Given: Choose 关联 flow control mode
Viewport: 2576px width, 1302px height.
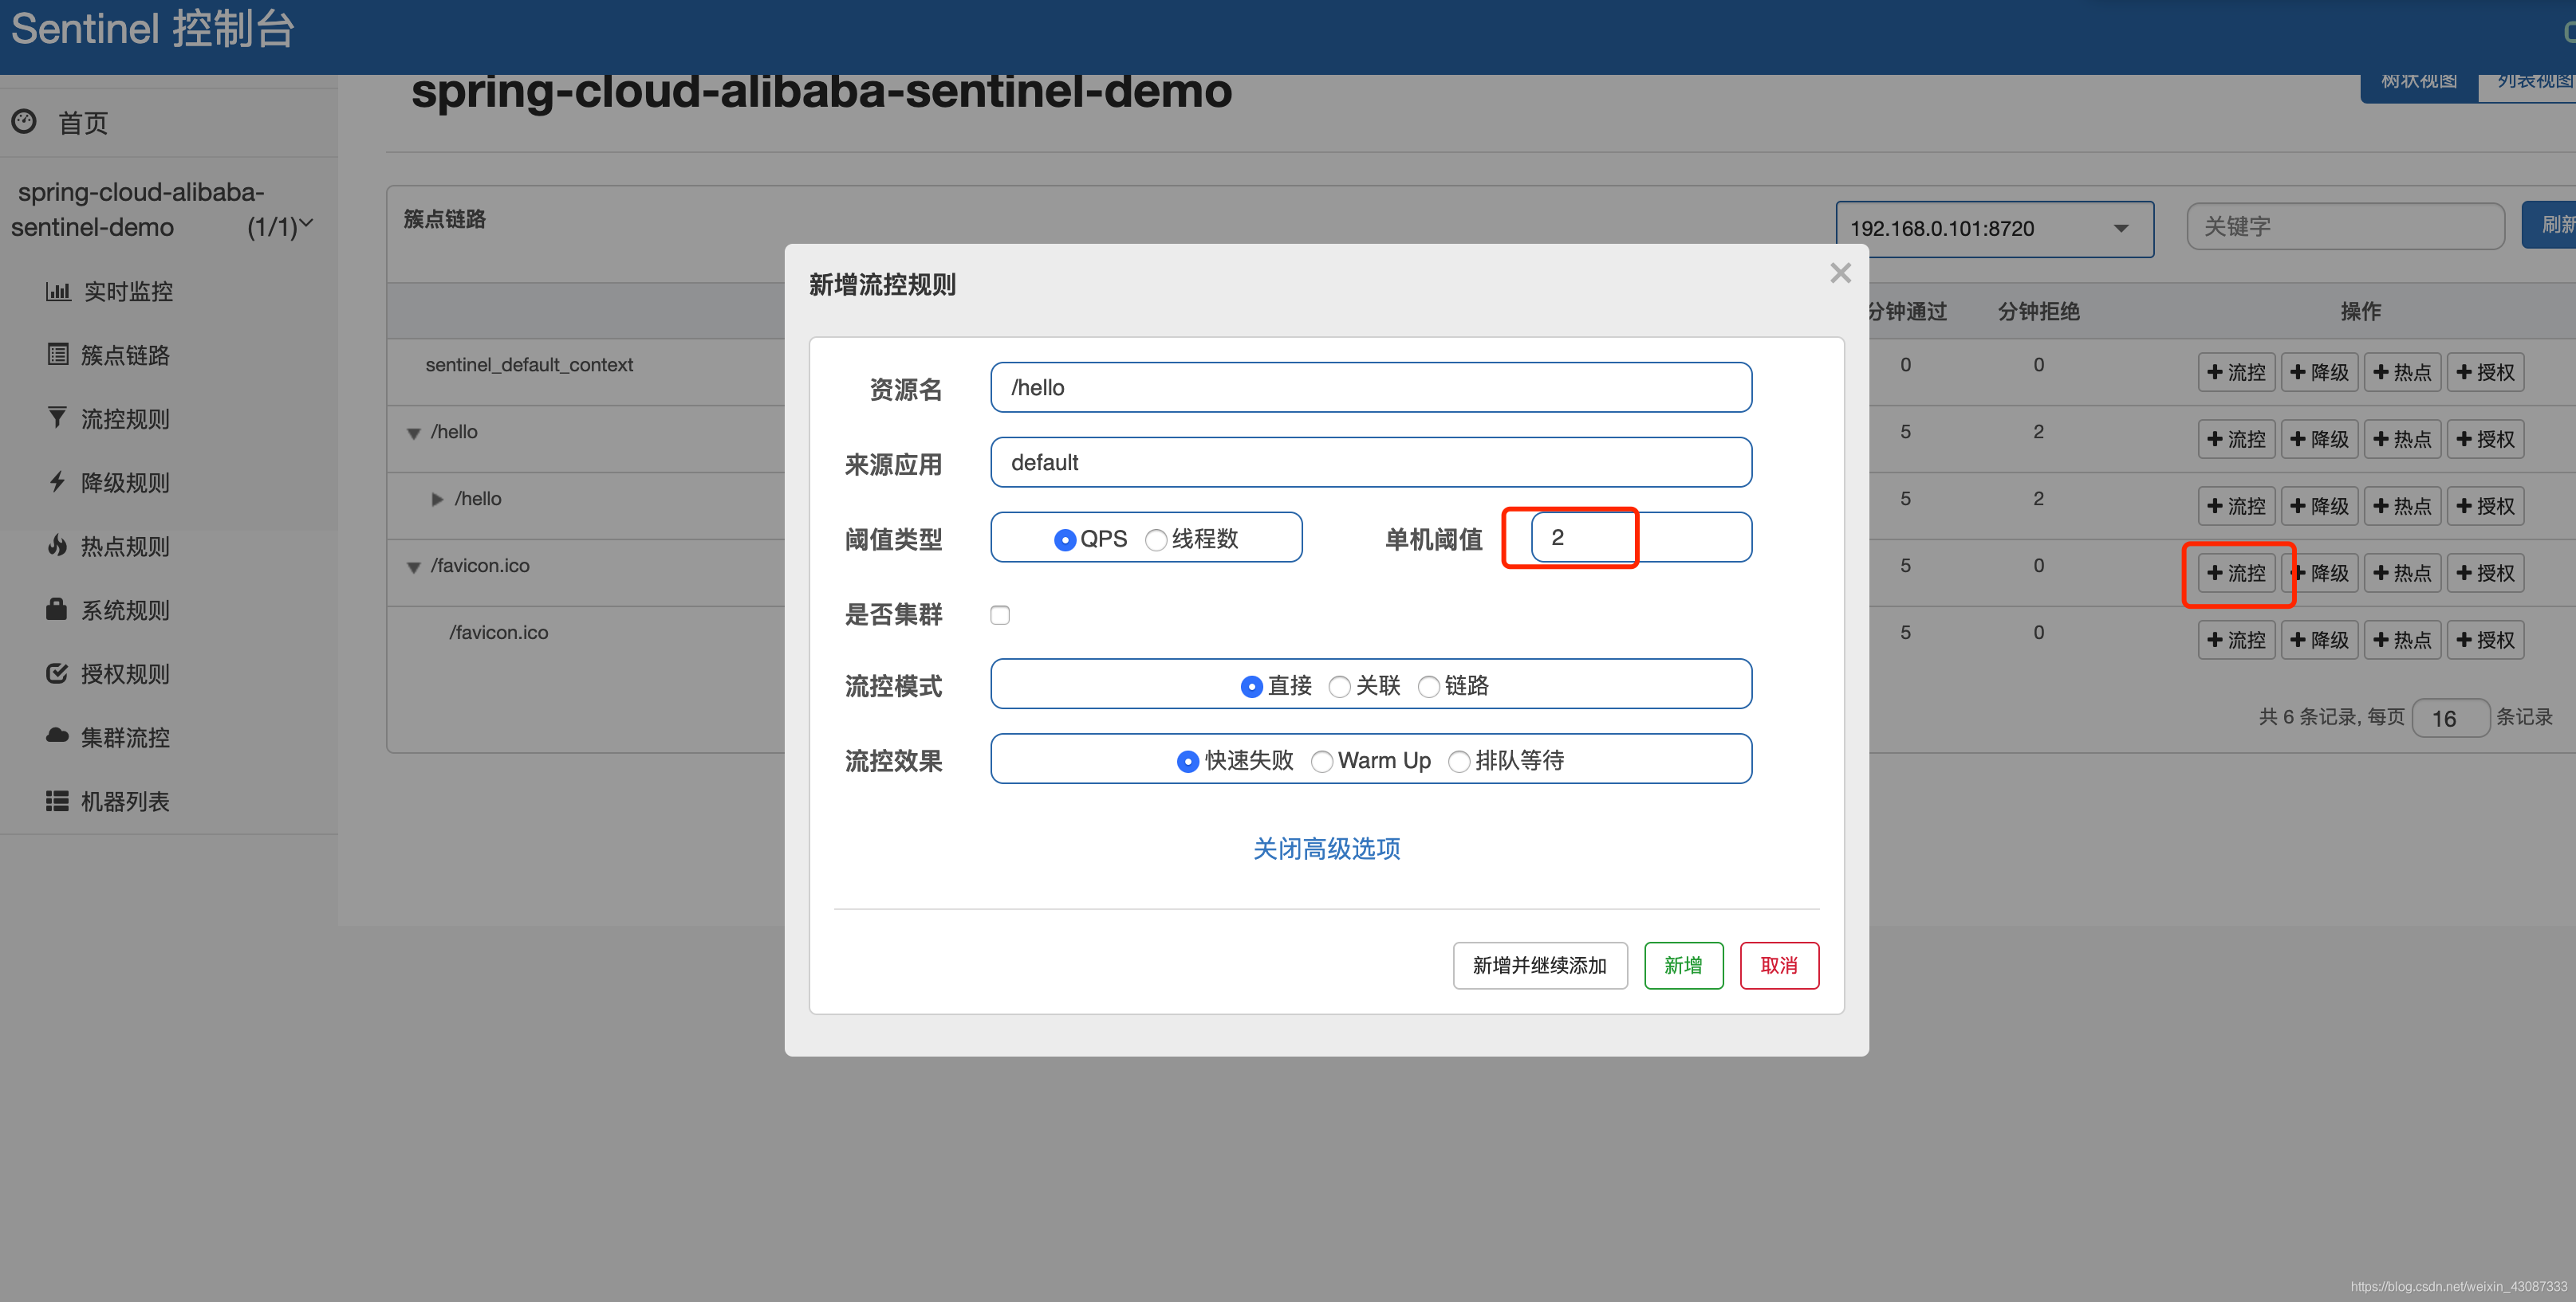Looking at the screenshot, I should pos(1339,687).
